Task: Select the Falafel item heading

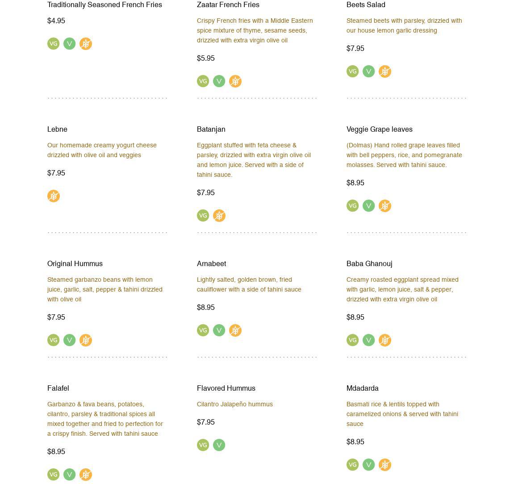Action: point(58,388)
